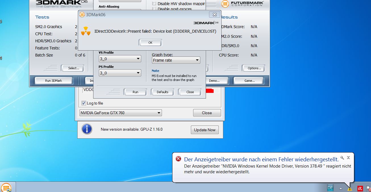The height and width of the screenshot is (192, 371).
Task: Click Close in the 3DMark settings dialog
Action: [x=190, y=92]
